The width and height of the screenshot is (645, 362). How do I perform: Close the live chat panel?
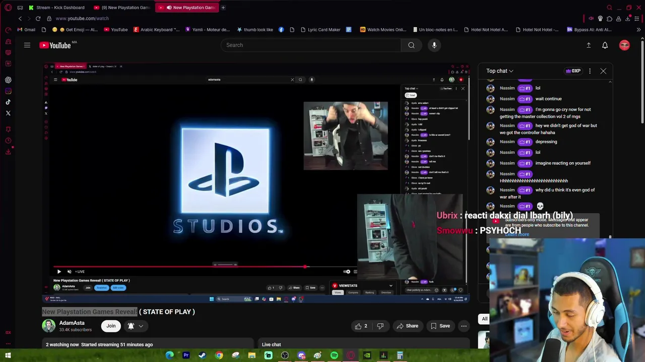[603, 71]
